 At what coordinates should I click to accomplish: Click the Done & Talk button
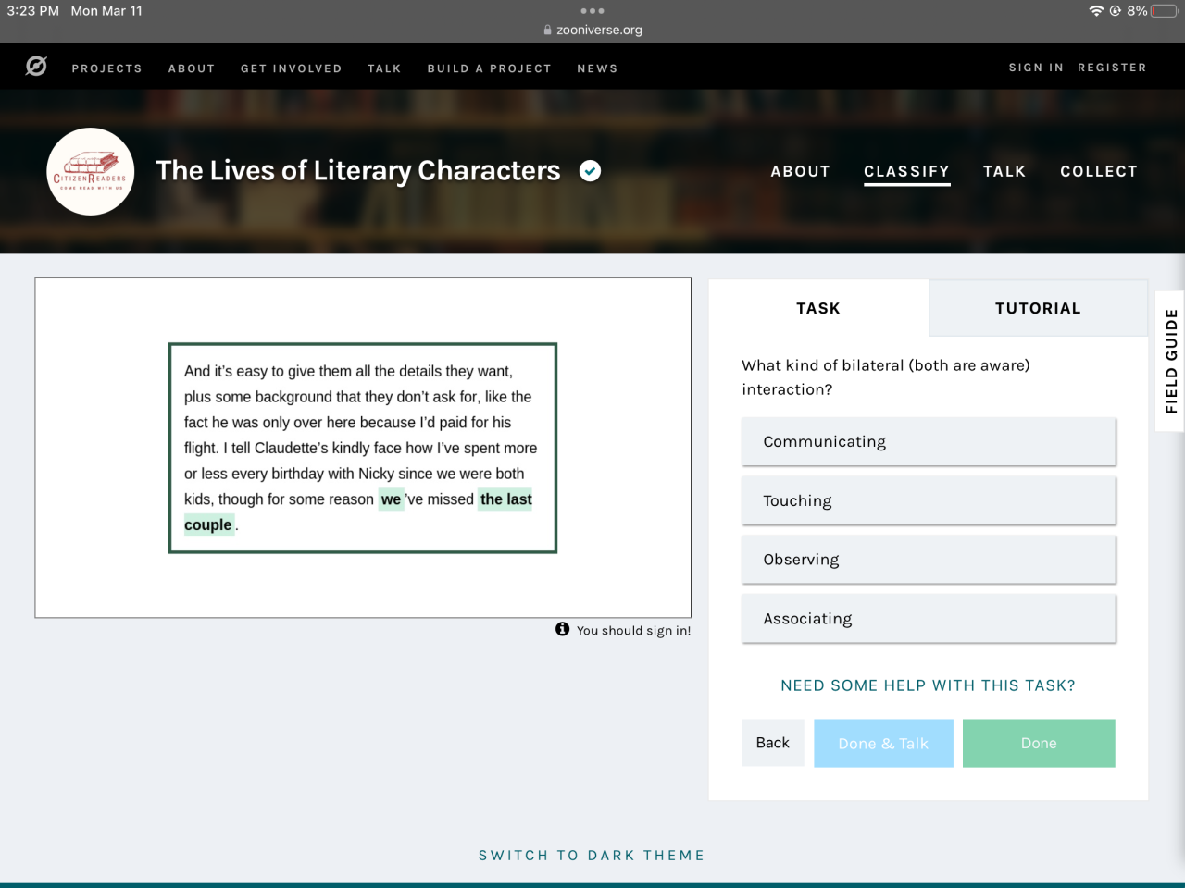click(x=883, y=743)
